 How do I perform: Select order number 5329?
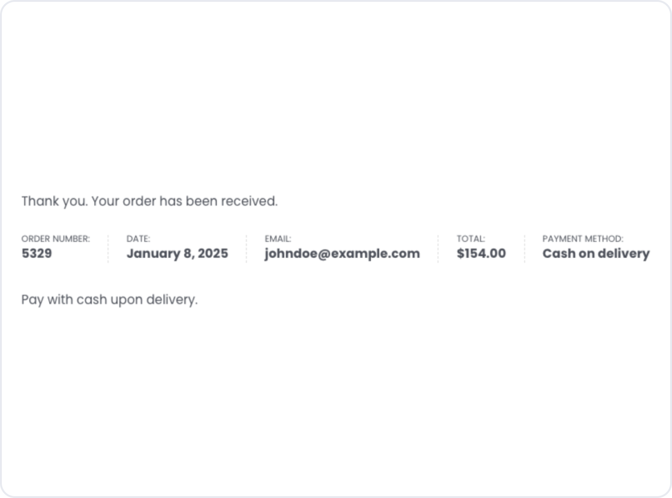point(37,254)
